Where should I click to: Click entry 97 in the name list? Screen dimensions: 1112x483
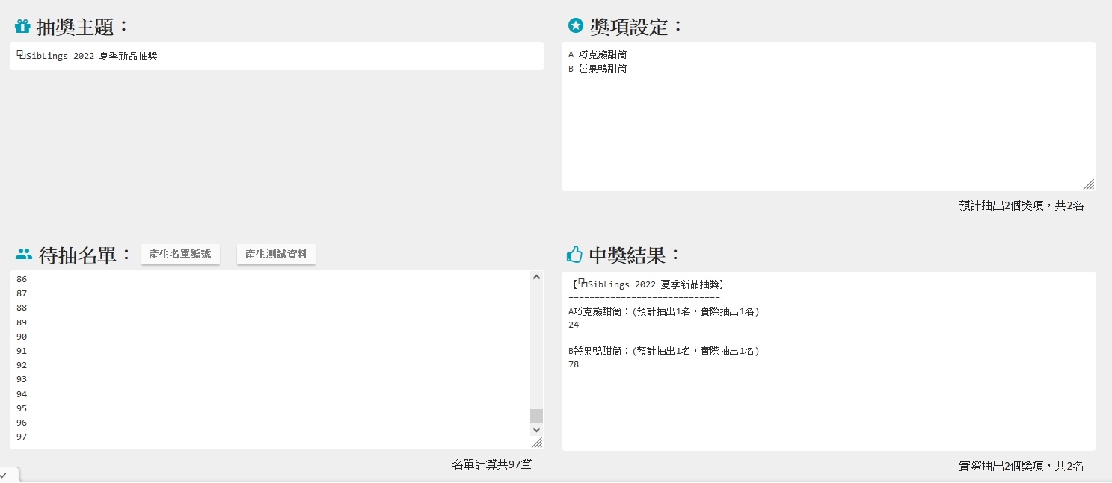(21, 437)
